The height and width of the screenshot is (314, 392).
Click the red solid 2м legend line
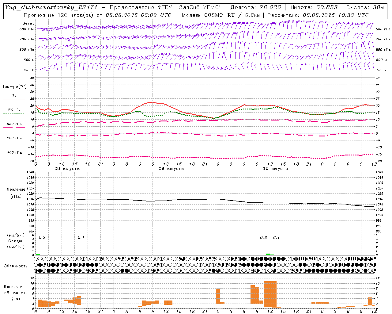[14, 99]
